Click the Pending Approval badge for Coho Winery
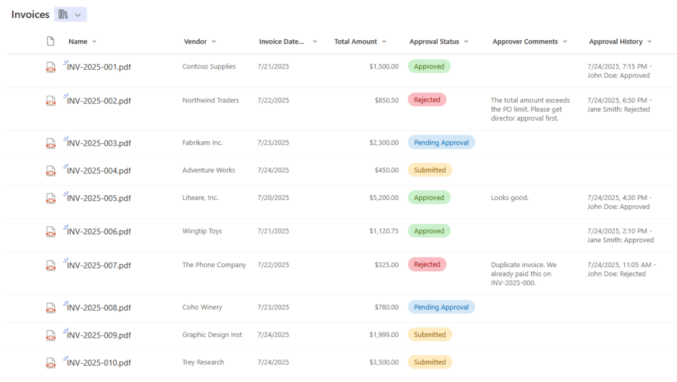The height and width of the screenshot is (382, 677). pyautogui.click(x=441, y=307)
